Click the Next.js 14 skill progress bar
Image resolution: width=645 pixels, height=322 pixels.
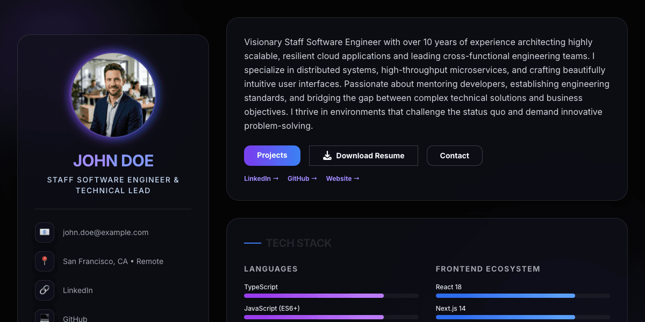tap(522, 317)
